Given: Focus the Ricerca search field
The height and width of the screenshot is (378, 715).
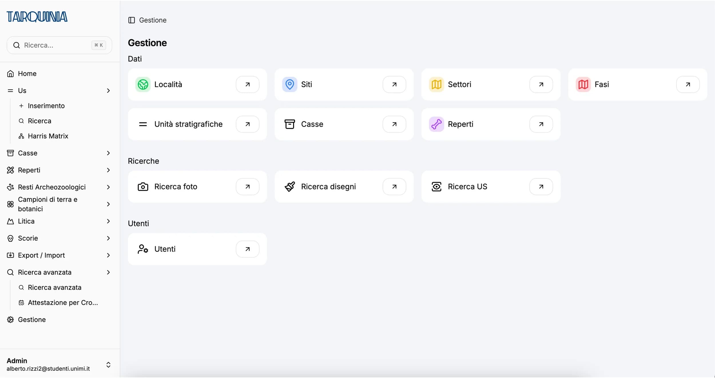Looking at the screenshot, I should (56, 45).
